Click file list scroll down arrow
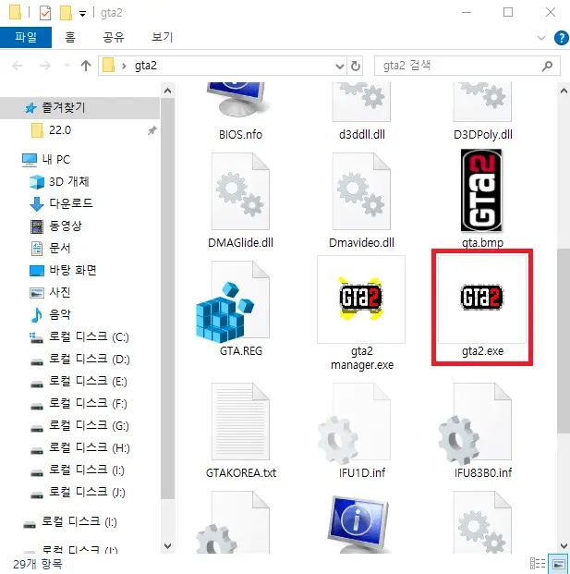The width and height of the screenshot is (570, 574). (564, 546)
